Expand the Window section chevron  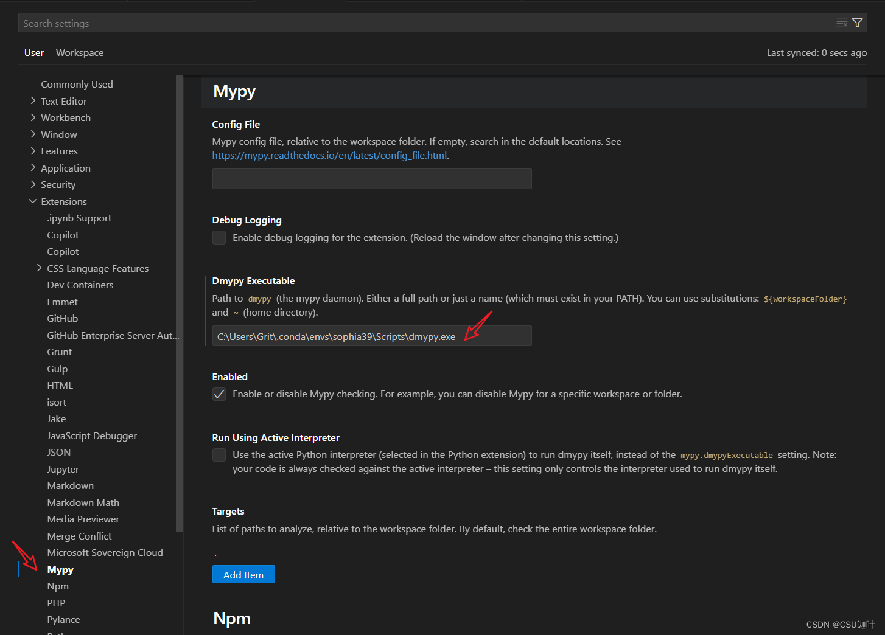pyautogui.click(x=33, y=134)
